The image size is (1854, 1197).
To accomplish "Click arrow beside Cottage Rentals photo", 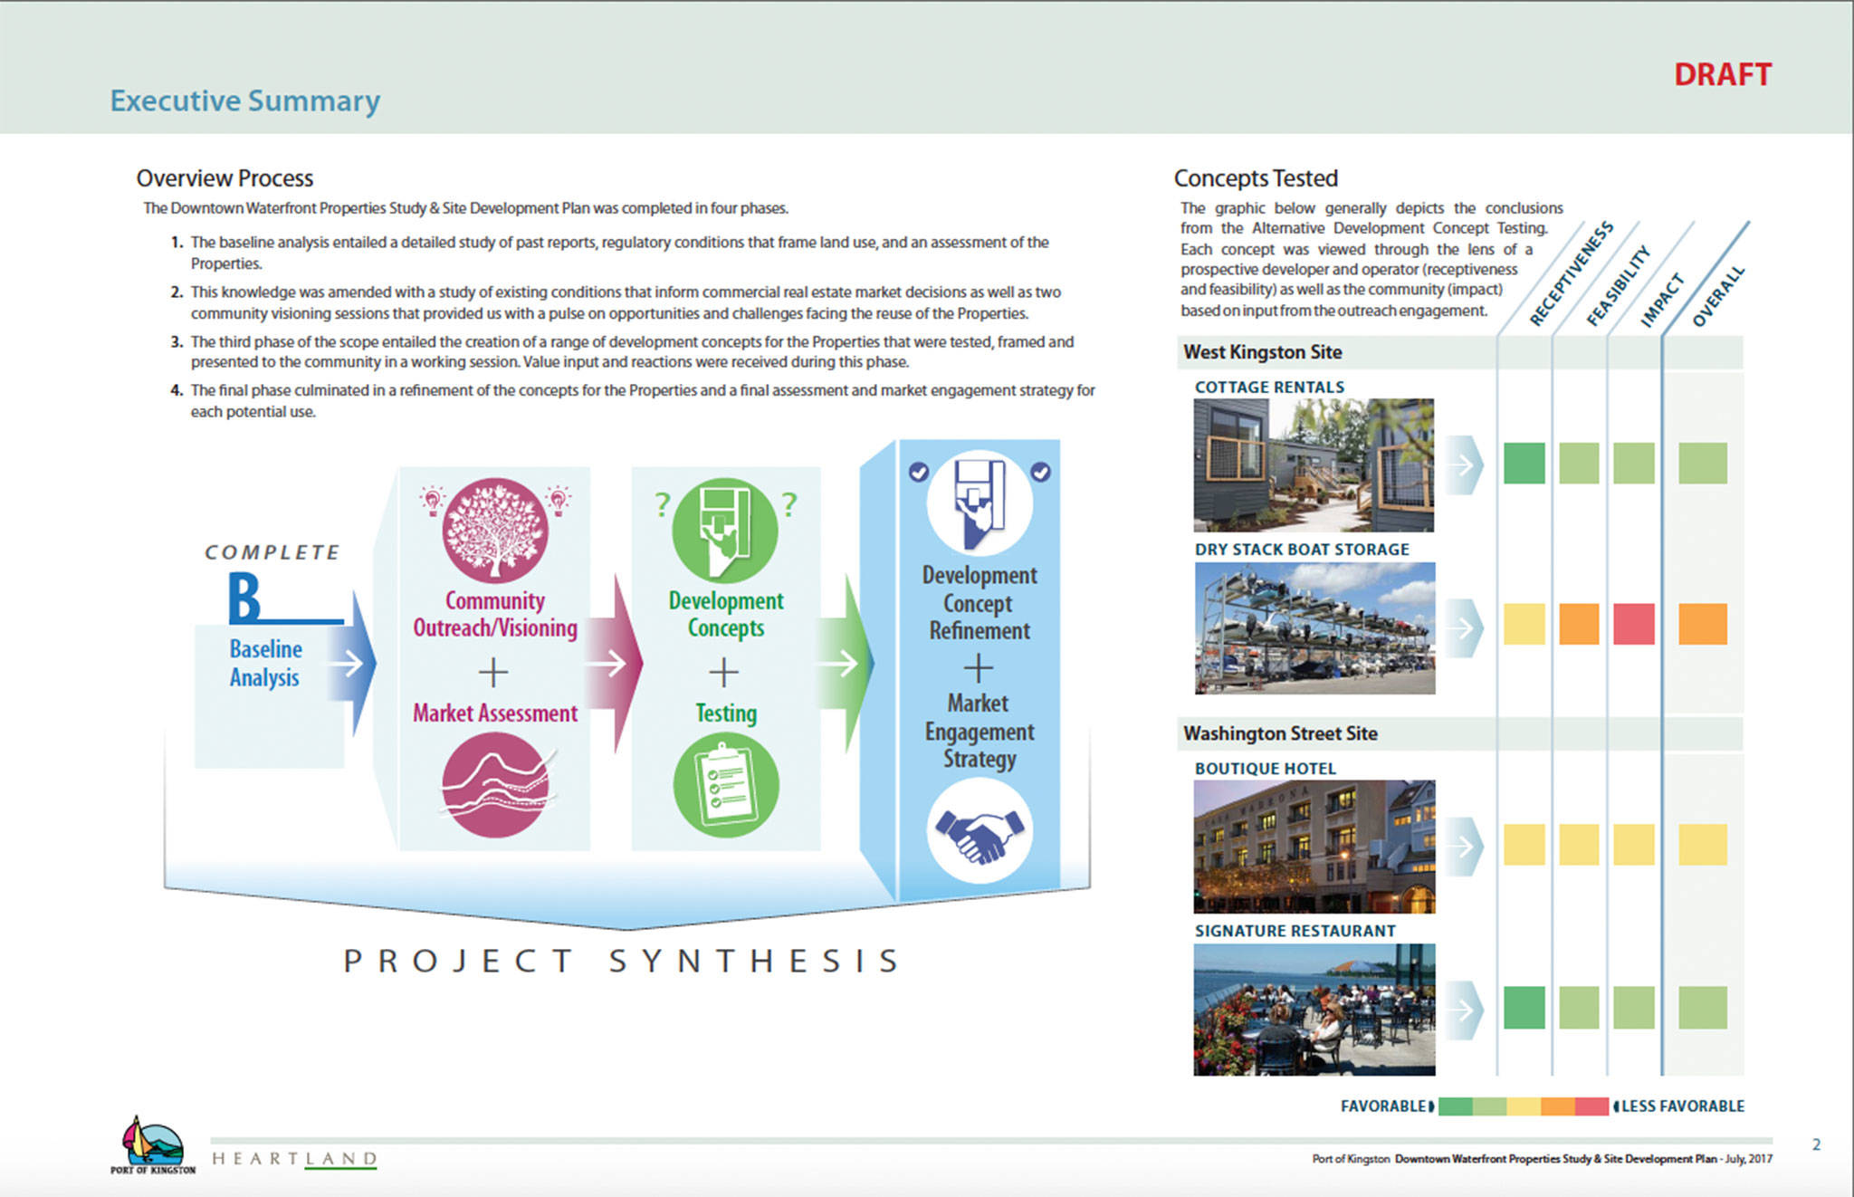I will [1464, 464].
